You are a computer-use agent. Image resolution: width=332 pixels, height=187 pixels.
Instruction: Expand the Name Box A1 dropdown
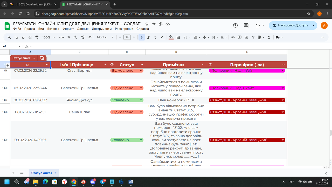tap(19, 46)
